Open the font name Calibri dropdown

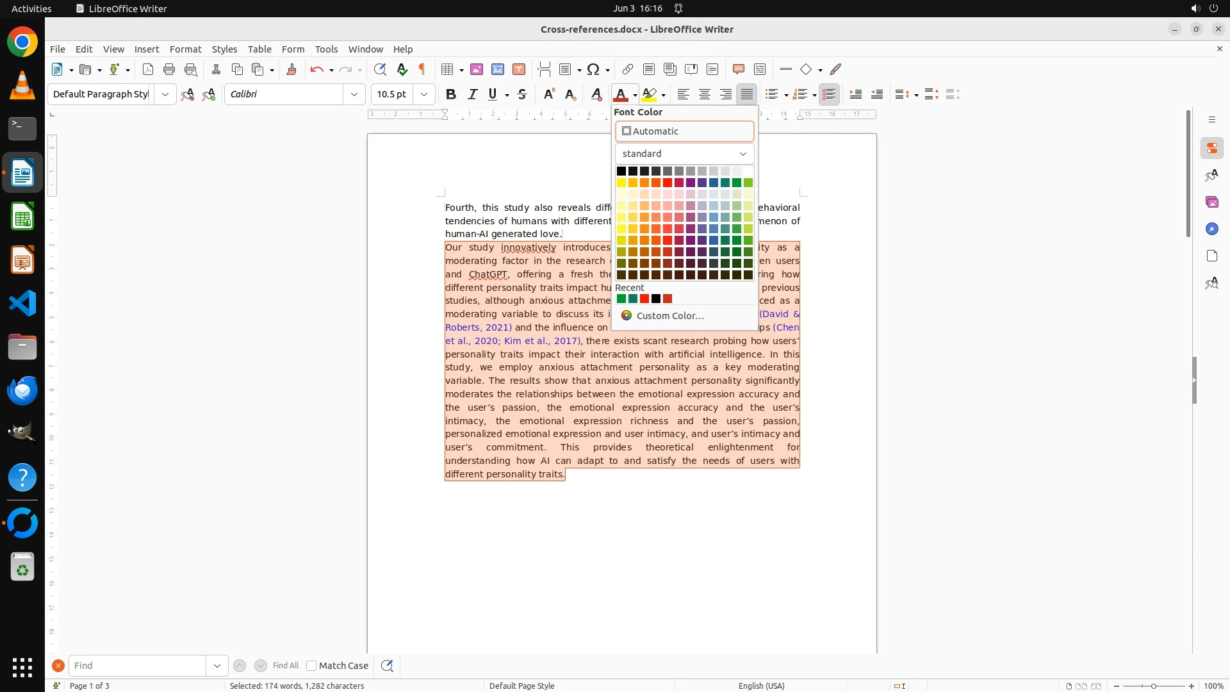[x=354, y=94]
